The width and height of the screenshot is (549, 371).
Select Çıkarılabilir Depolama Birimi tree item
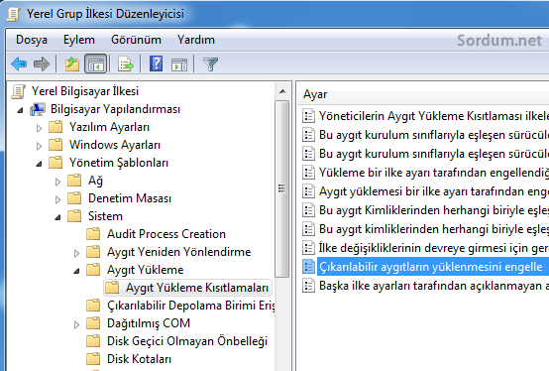(x=191, y=306)
